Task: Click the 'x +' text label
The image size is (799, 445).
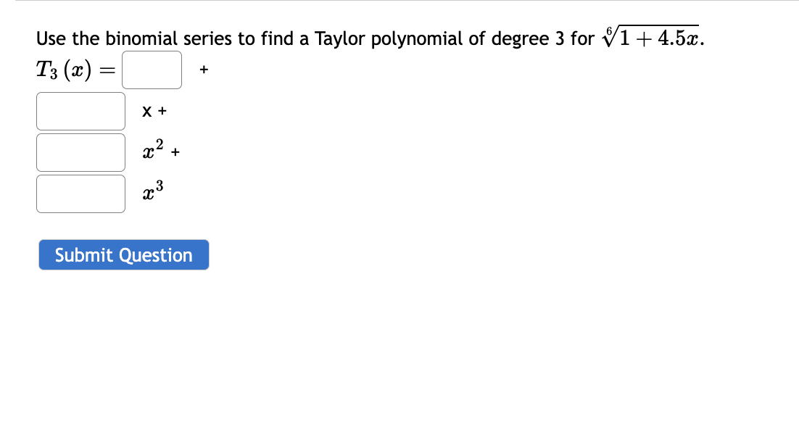Action: click(153, 111)
